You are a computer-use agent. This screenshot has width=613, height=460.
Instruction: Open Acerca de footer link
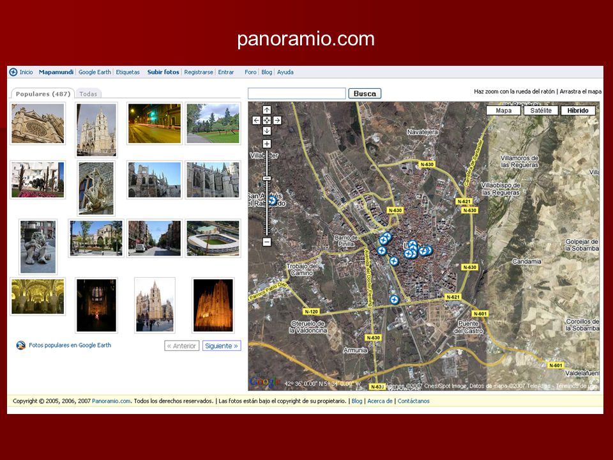(x=379, y=401)
